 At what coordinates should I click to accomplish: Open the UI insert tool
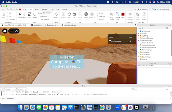74,15
